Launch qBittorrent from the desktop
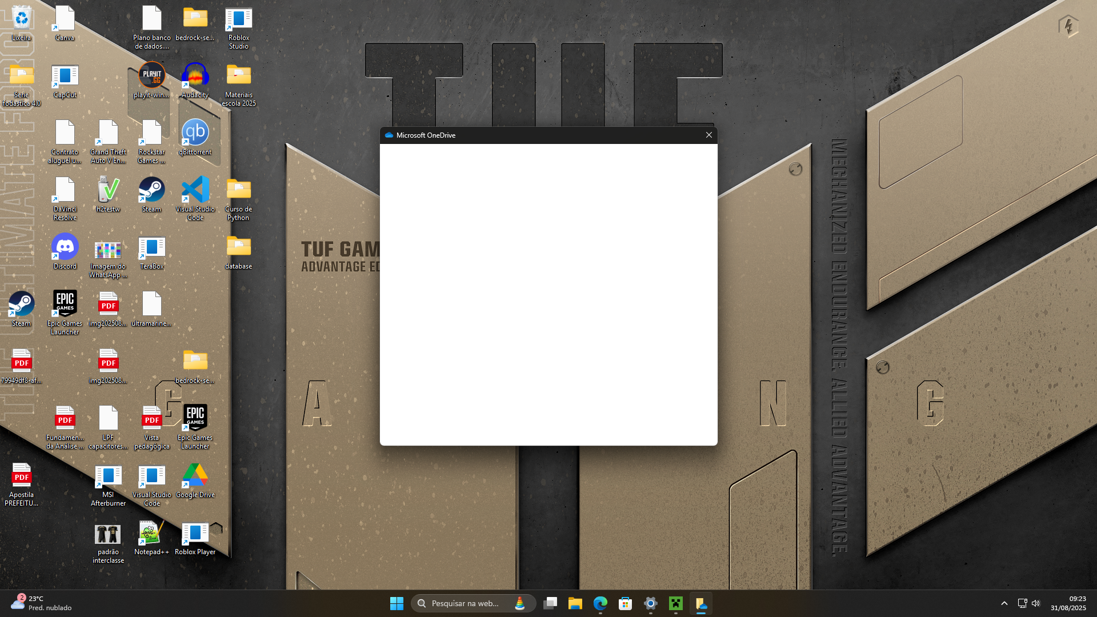Screen dimensions: 1097x617 click(195, 138)
